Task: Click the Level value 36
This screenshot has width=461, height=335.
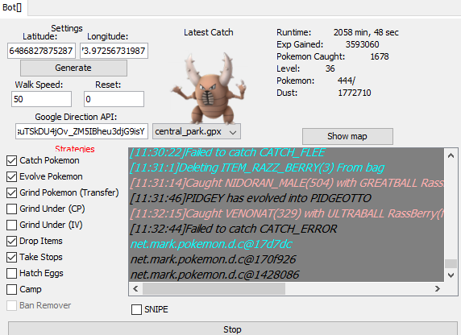Action: 330,68
